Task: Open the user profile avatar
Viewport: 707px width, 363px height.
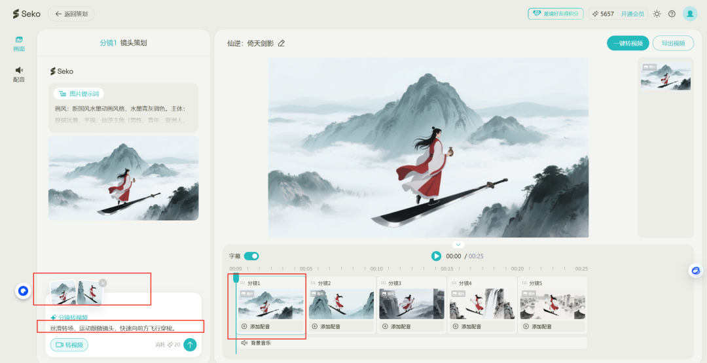Action: [x=690, y=14]
